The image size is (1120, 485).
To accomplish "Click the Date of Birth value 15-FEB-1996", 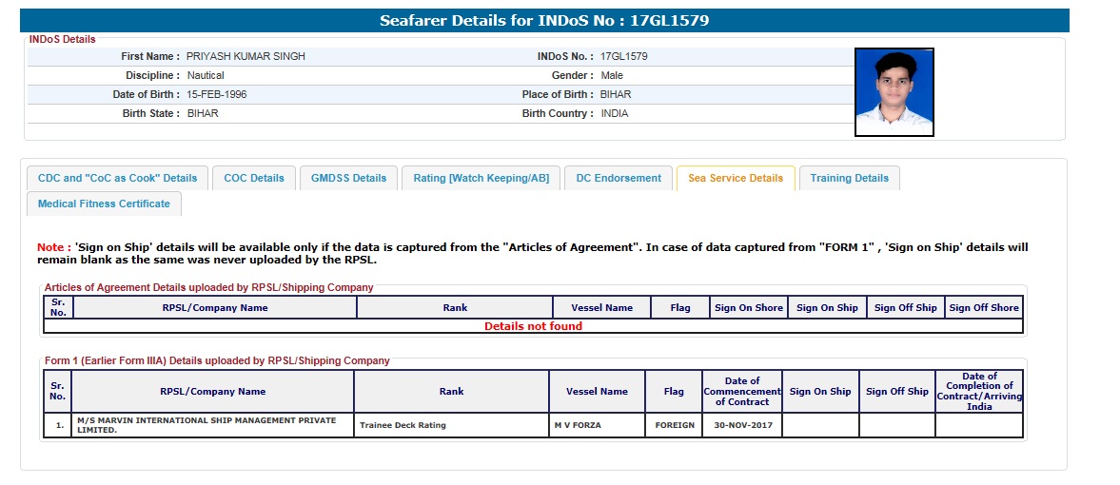I will [x=217, y=94].
